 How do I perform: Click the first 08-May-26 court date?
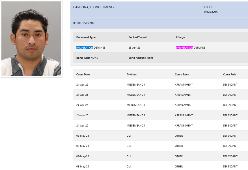click(x=83, y=136)
